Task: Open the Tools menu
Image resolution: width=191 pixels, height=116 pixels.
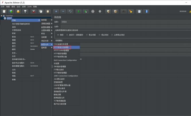Action: (x=30, y=7)
